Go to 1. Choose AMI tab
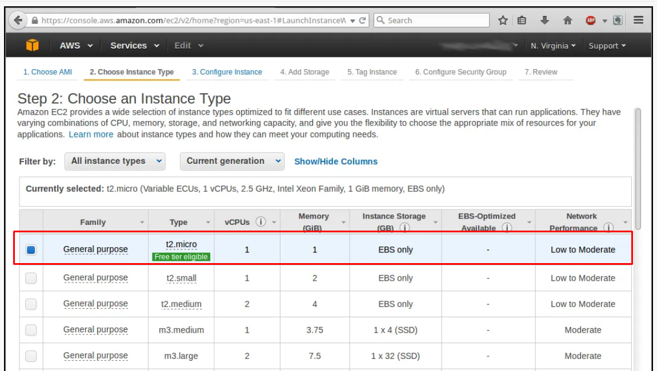 [x=47, y=72]
